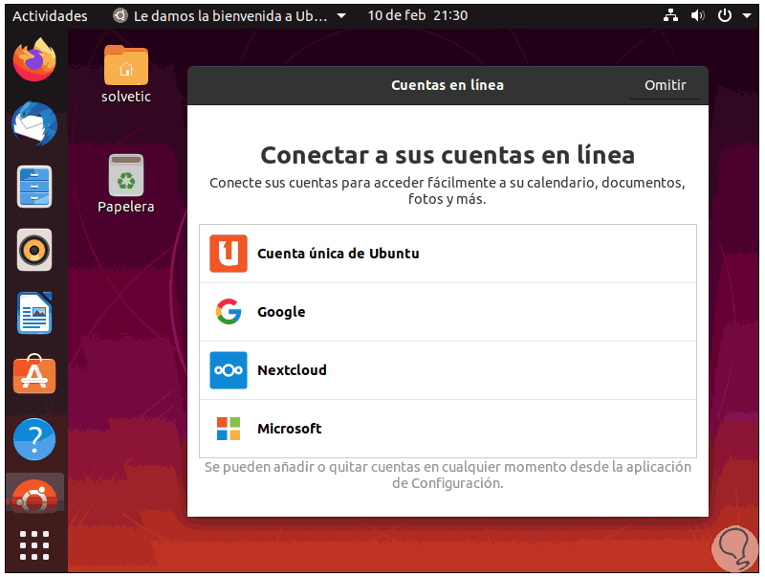Click the Nextcloud logo icon
The height and width of the screenshot is (577, 765).
coord(229,370)
